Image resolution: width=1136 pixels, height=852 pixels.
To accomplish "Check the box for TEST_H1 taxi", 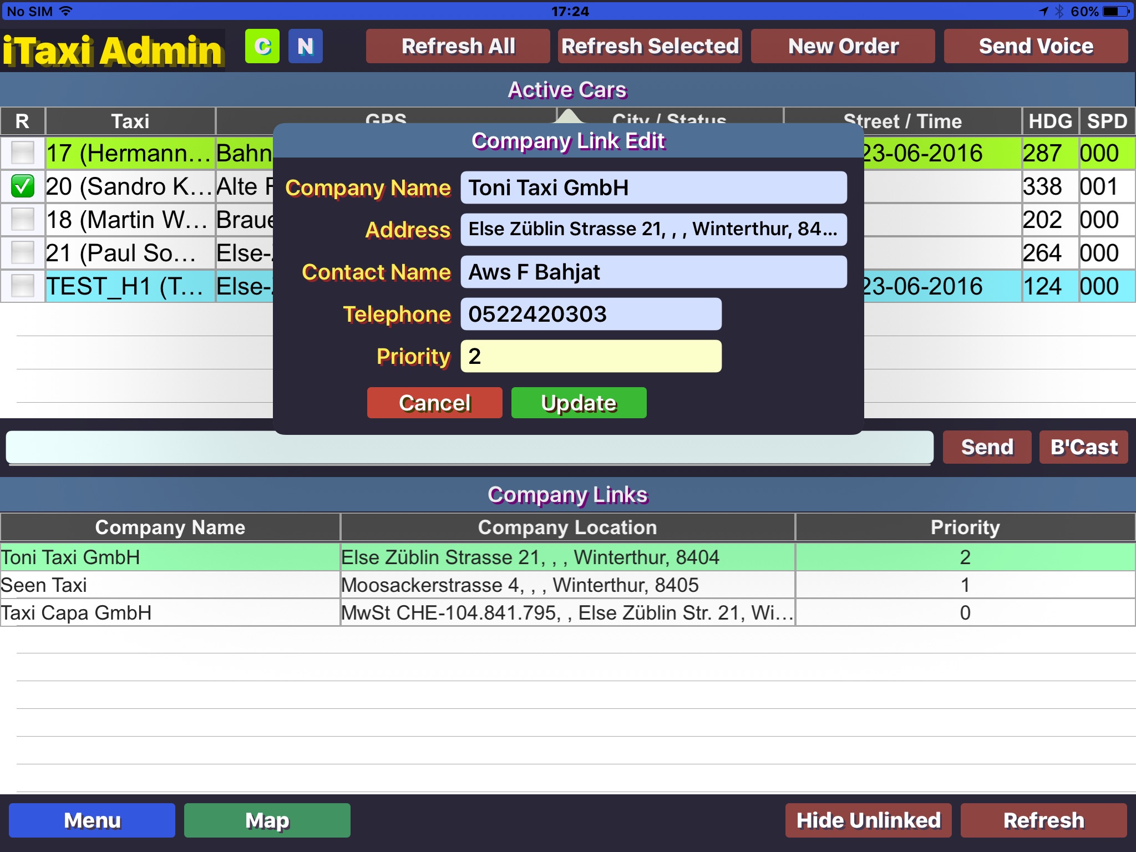I will coord(23,286).
